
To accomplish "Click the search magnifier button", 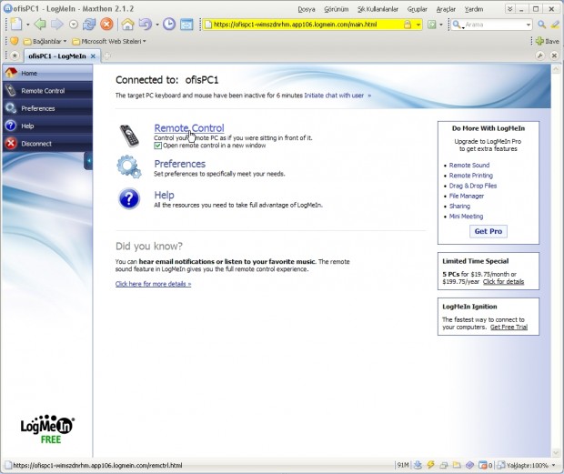I will [x=541, y=25].
